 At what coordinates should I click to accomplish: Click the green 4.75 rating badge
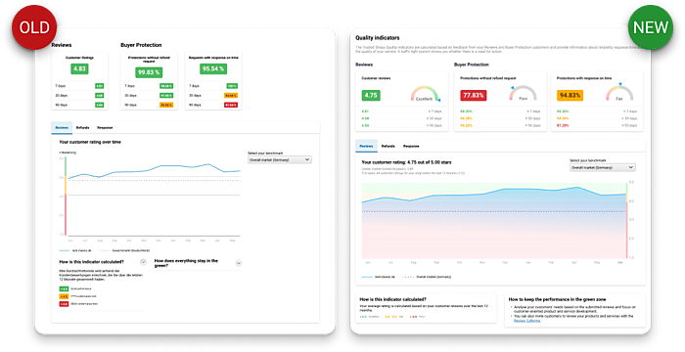[371, 95]
